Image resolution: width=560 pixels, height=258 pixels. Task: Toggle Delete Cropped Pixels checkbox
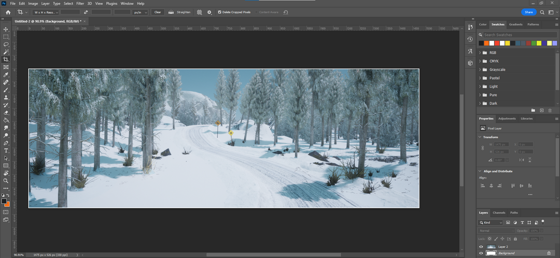[219, 12]
